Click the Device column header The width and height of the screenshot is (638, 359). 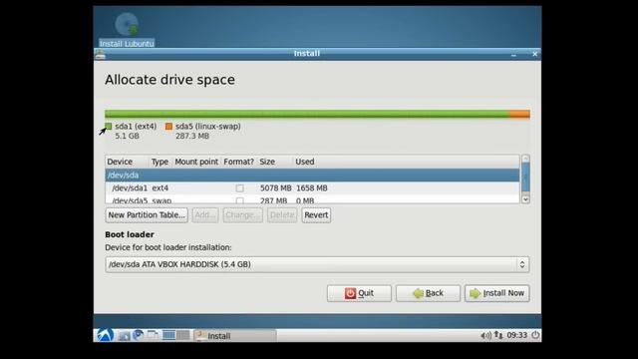(127, 162)
